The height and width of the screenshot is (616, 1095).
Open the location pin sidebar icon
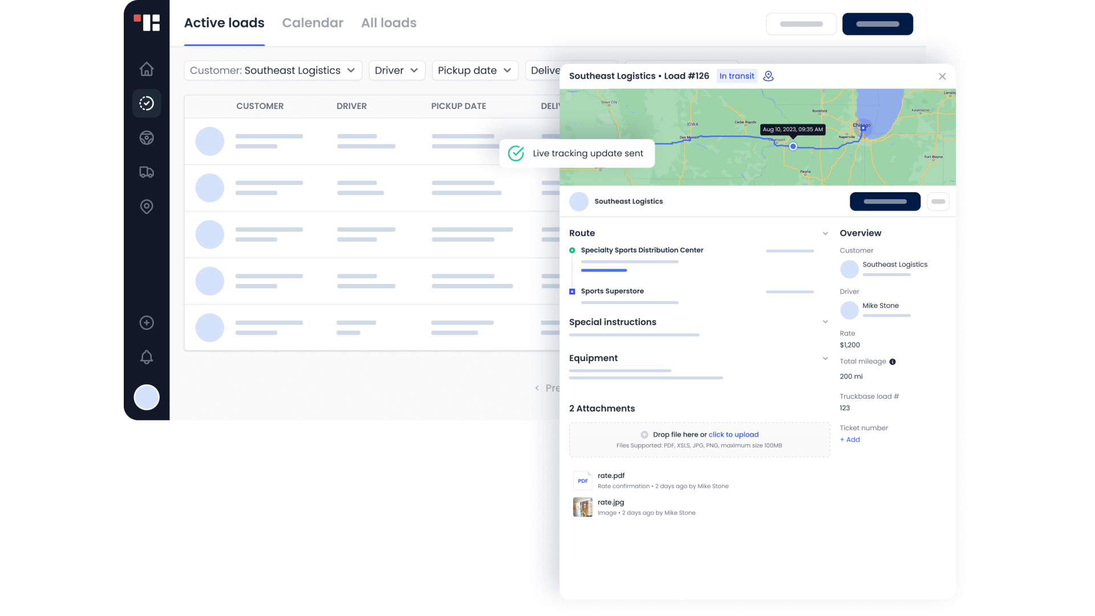click(x=147, y=206)
